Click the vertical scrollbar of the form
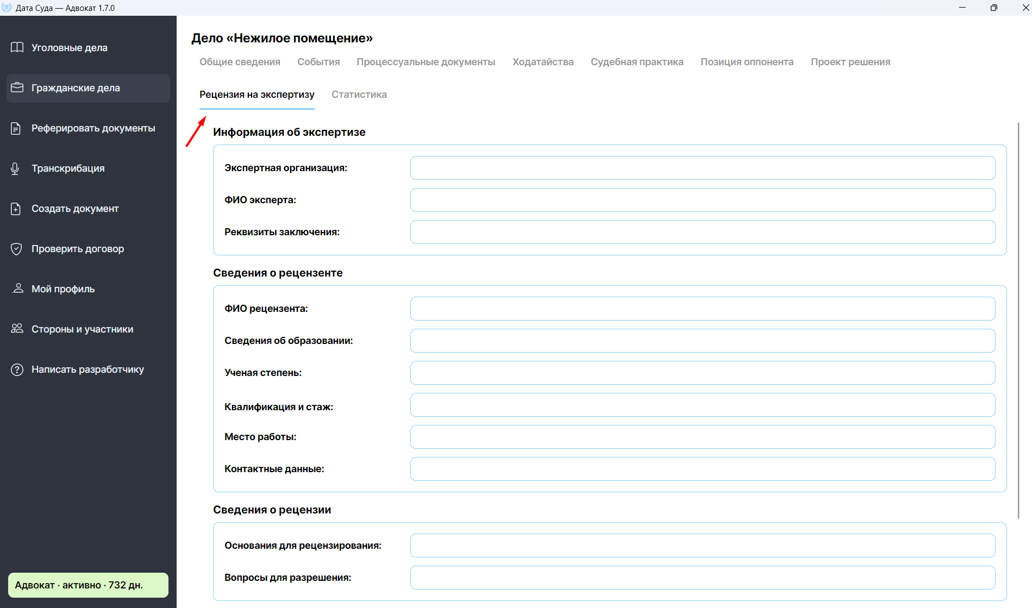 1018,321
